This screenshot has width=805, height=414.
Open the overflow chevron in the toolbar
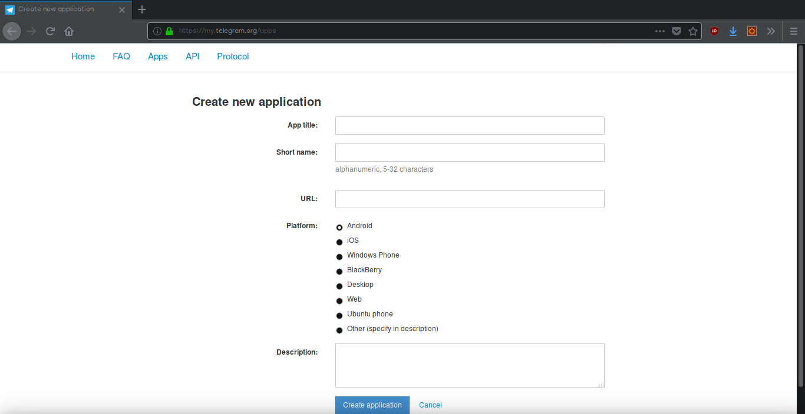point(771,31)
